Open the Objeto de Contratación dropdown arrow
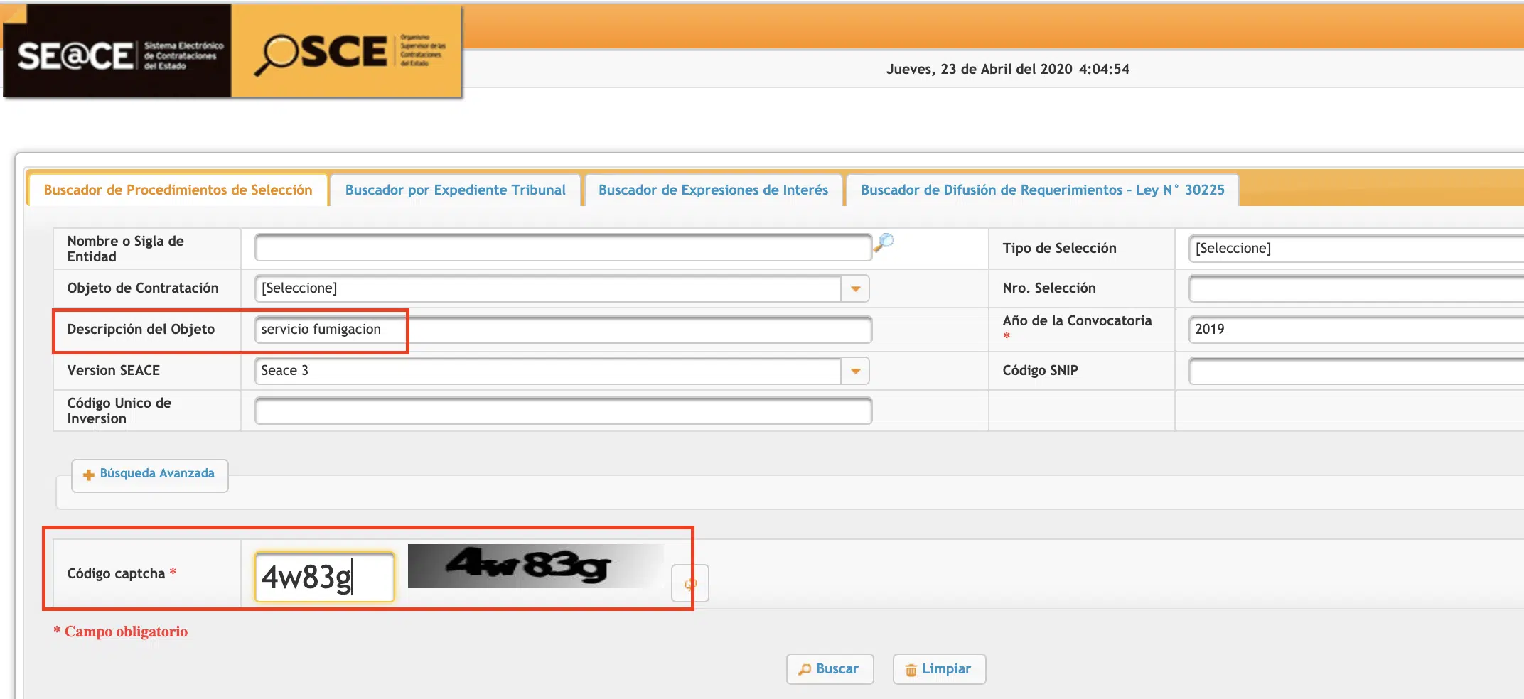1524x699 pixels. pyautogui.click(x=855, y=288)
